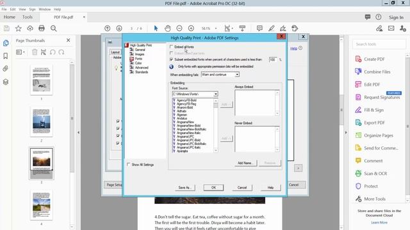Open the Window menu
The height and width of the screenshot is (230, 410).
[x=45, y=9]
